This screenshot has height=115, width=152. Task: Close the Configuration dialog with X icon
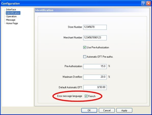click(149, 4)
